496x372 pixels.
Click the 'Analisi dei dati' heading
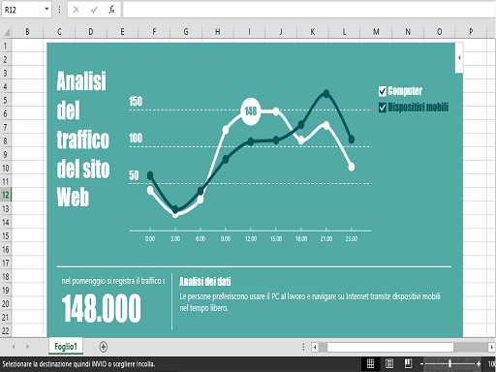pos(205,282)
